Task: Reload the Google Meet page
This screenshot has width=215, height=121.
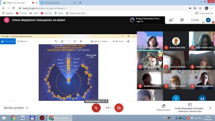Action: (x=13, y=8)
